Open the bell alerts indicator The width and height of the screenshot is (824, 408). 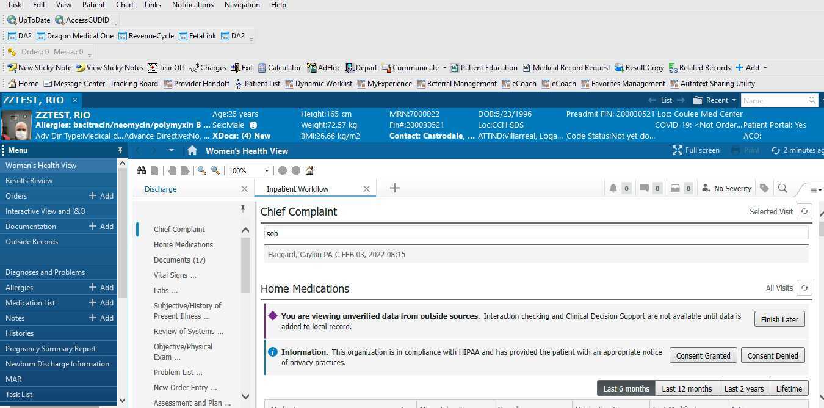click(613, 189)
